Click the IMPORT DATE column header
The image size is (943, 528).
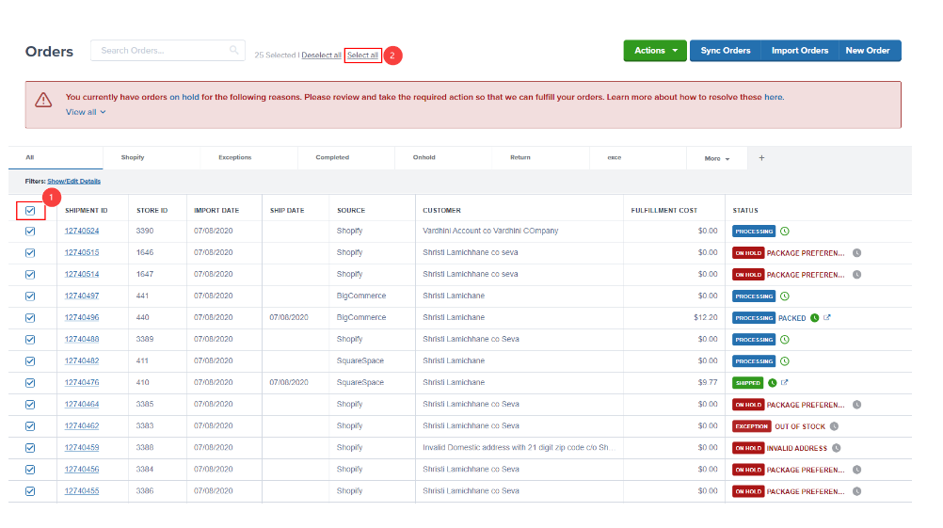click(x=216, y=211)
